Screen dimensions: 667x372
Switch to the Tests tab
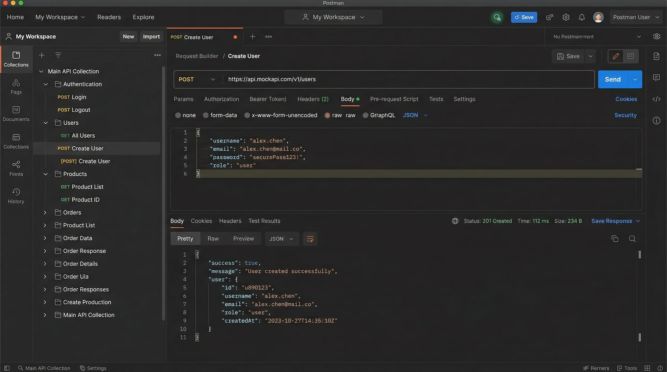[436, 99]
